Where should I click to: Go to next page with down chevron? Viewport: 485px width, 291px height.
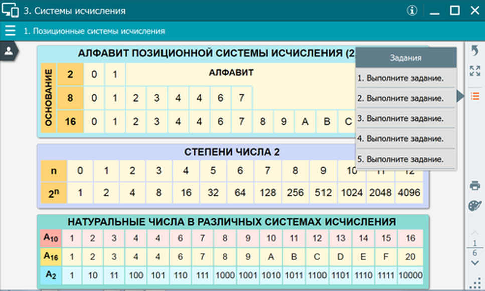click(x=475, y=263)
